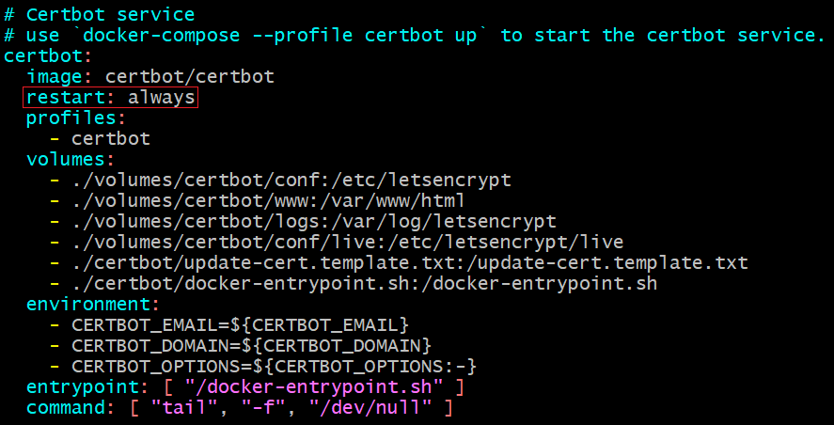Screen dimensions: 834x425
Task: Click the CERTBOT_EMAIL environment variable line
Action: coord(240,324)
